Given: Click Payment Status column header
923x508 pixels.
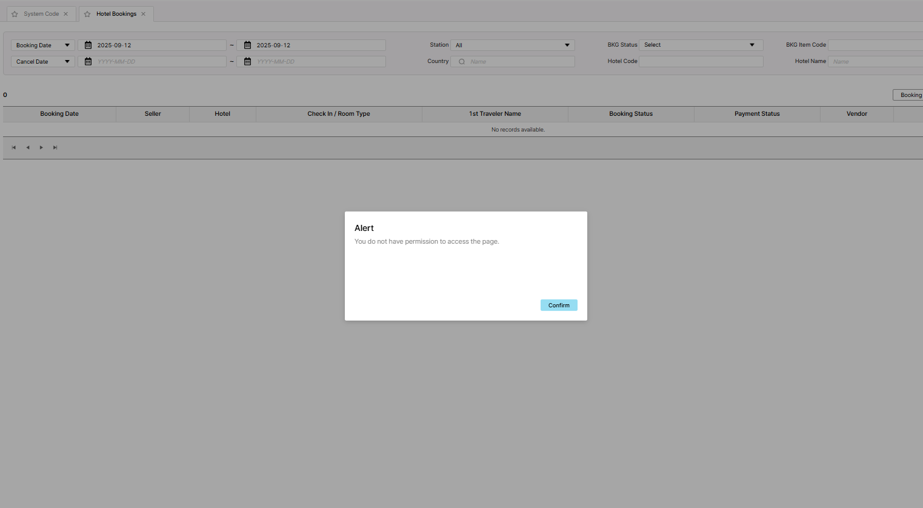Looking at the screenshot, I should pos(757,114).
